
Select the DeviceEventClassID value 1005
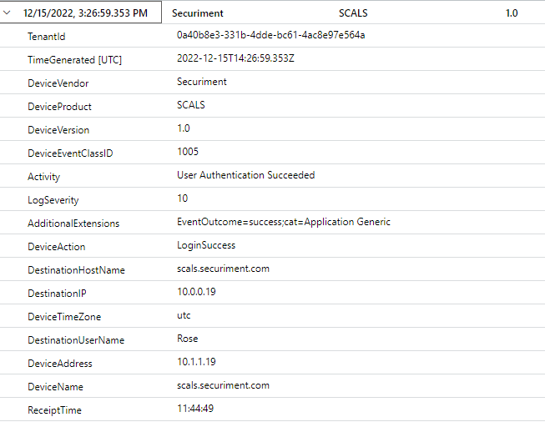point(188,152)
